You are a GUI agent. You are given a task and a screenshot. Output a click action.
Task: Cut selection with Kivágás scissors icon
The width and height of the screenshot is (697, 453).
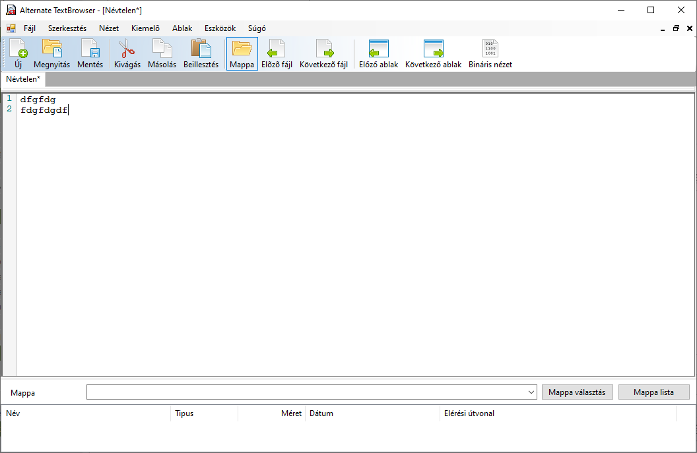[x=127, y=53]
